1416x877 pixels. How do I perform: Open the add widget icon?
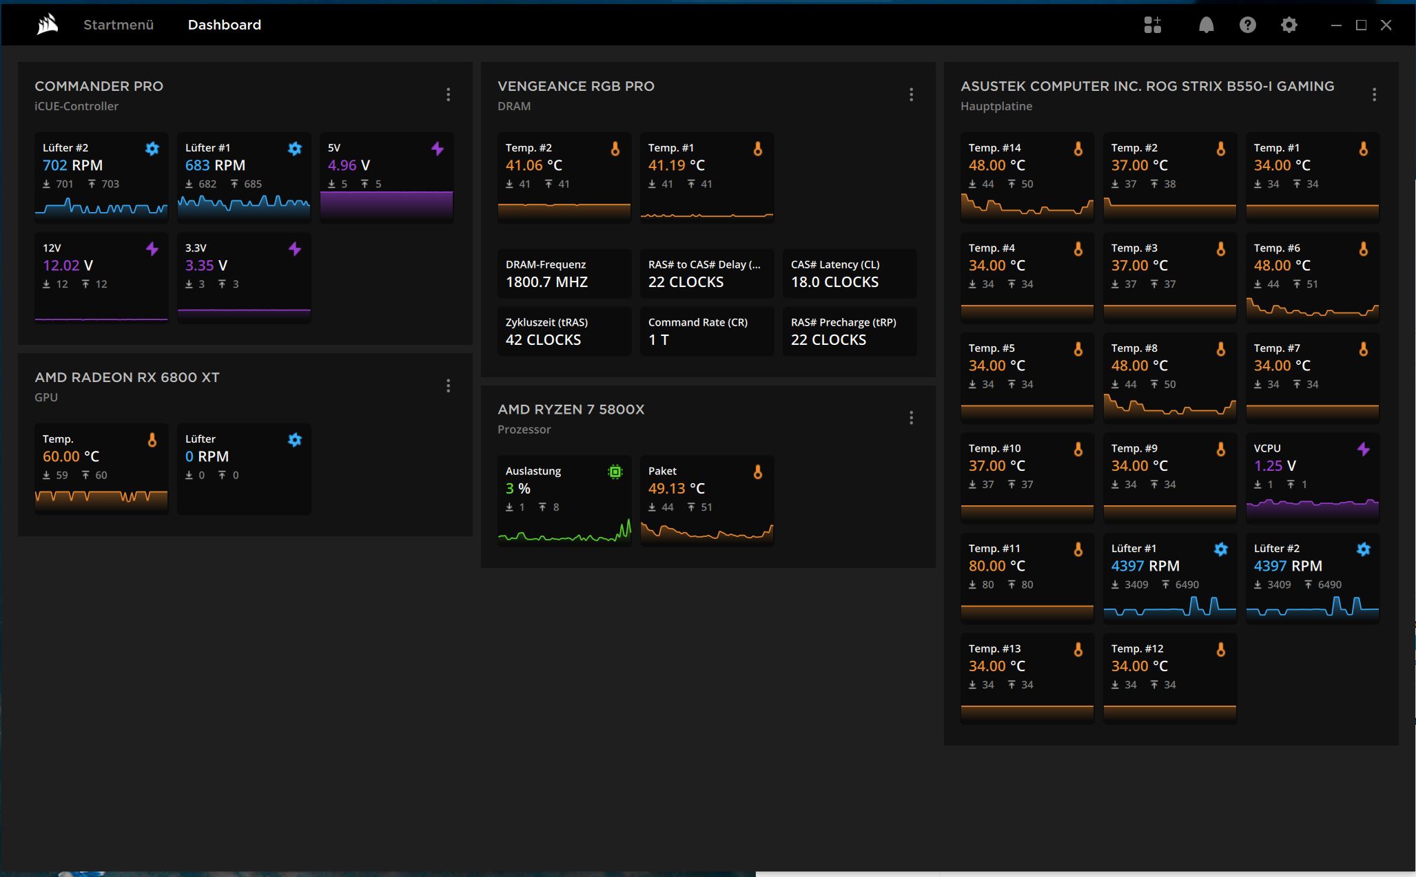point(1152,25)
